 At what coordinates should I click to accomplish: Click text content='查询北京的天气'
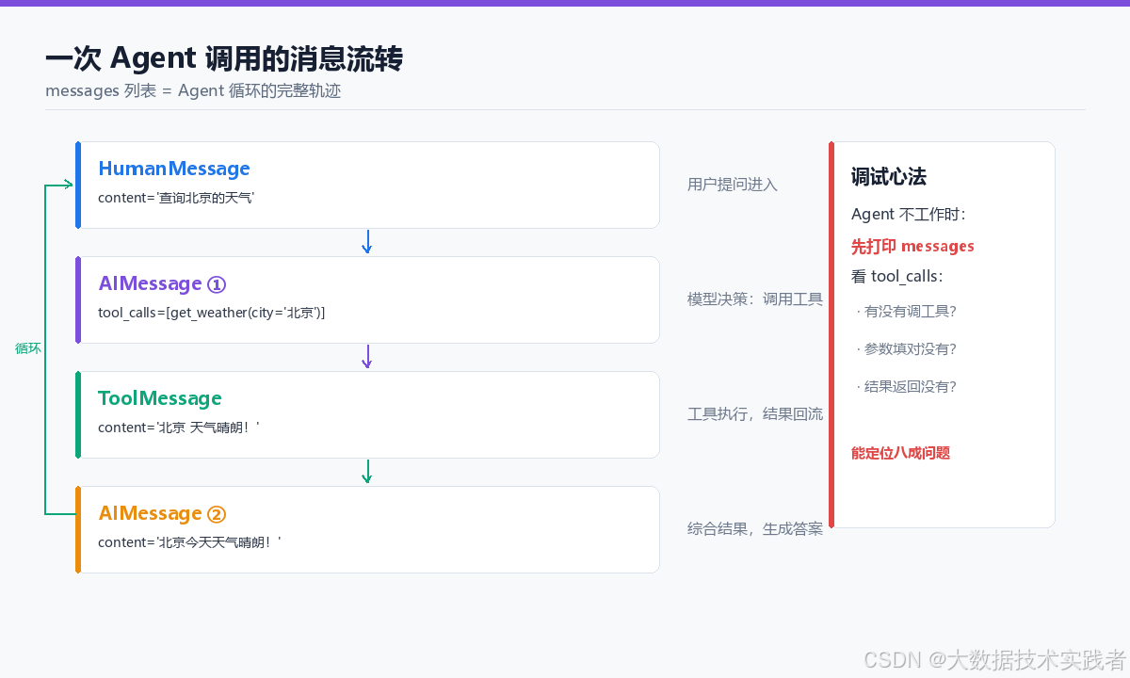[176, 198]
